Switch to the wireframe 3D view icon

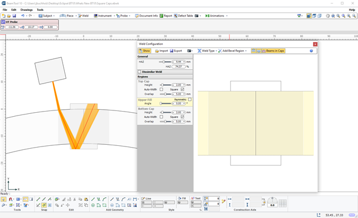tap(320, 15)
